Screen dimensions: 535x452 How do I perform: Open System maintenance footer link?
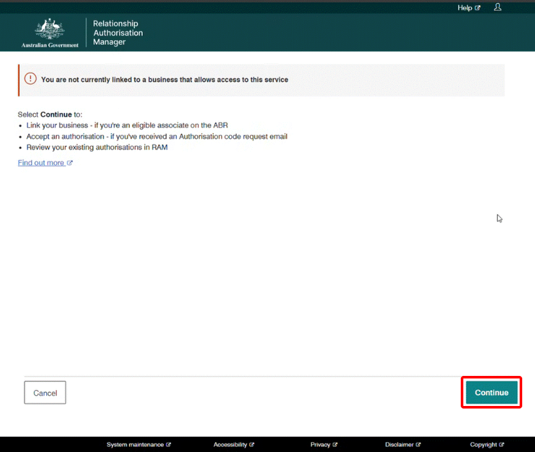click(136, 444)
